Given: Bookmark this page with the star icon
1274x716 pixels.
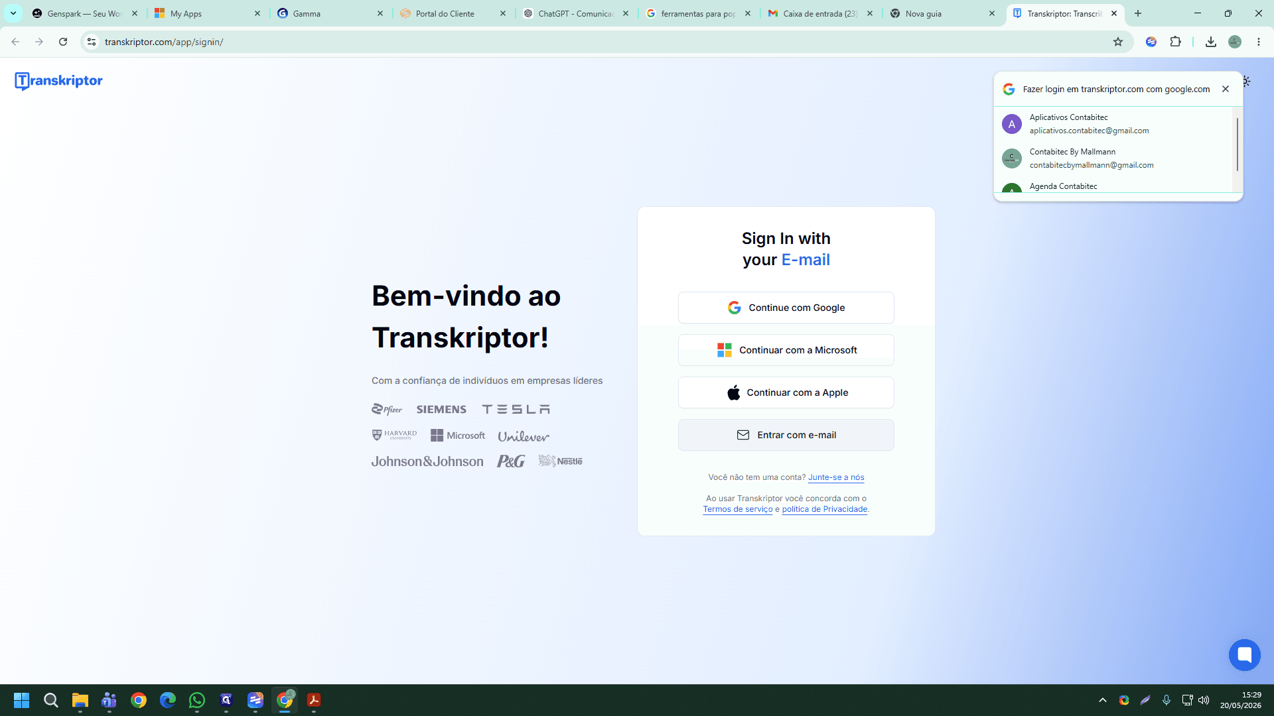Looking at the screenshot, I should 1118,42.
